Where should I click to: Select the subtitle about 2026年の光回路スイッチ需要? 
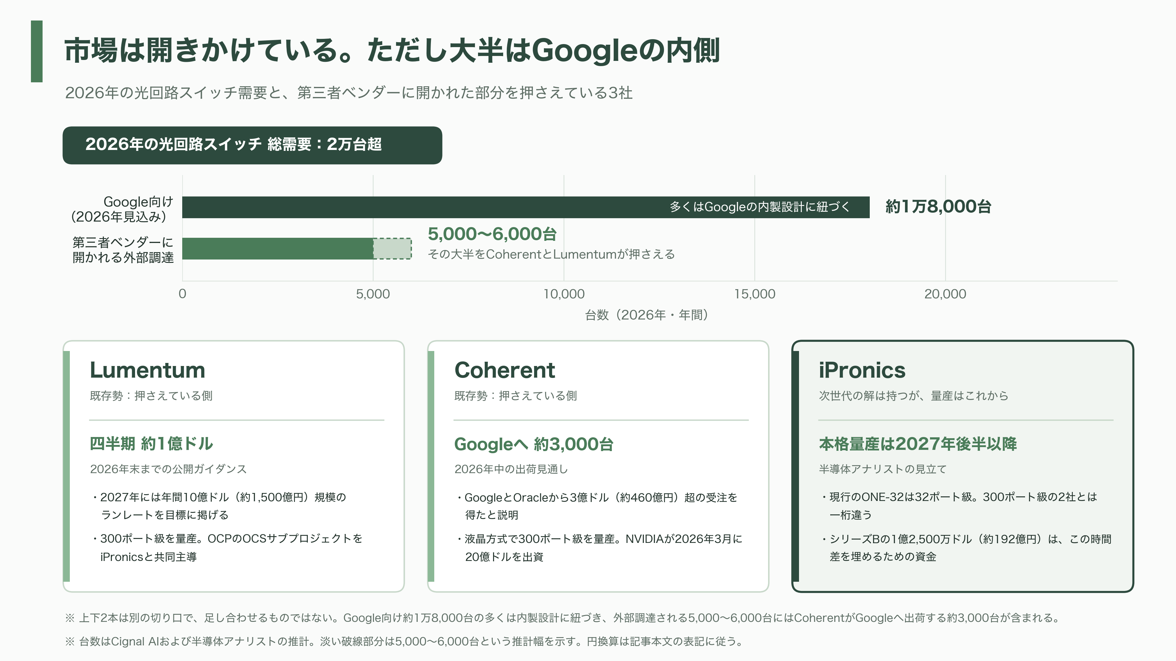click(x=348, y=93)
